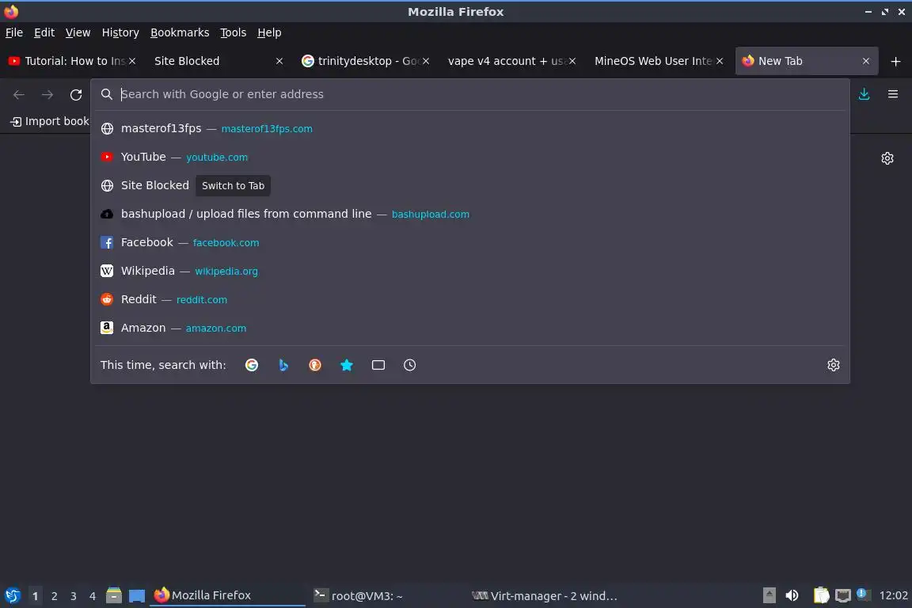Select Reddit suggestion
This screenshot has height=608, width=912.
470,299
